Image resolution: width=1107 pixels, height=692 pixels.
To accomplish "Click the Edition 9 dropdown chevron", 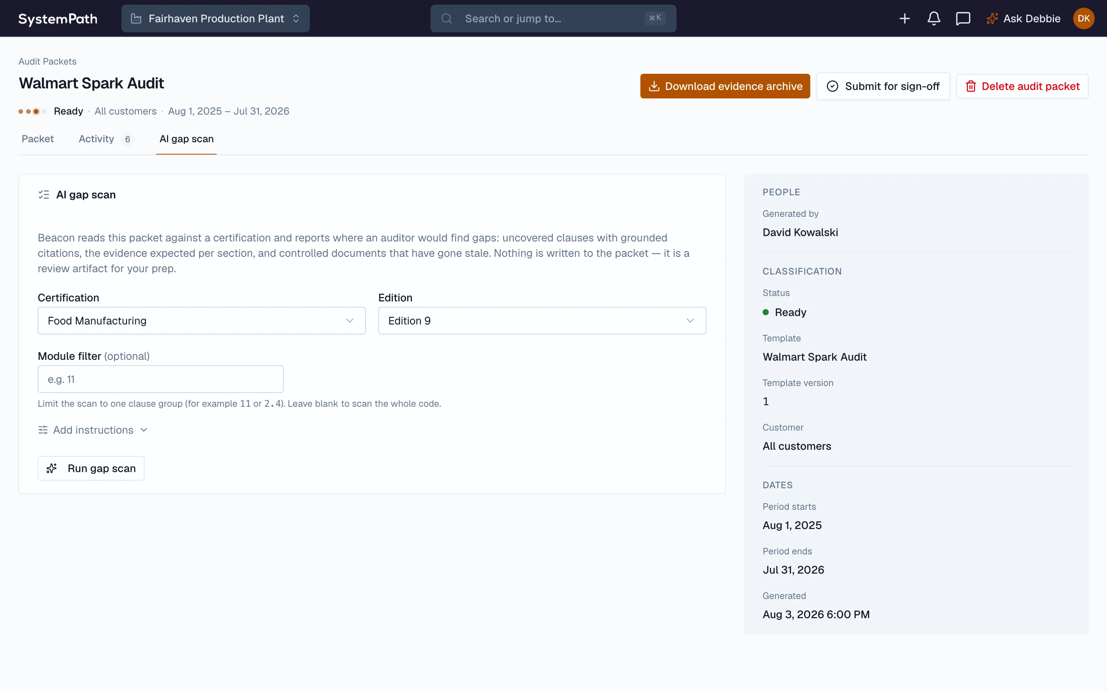I will [x=690, y=321].
